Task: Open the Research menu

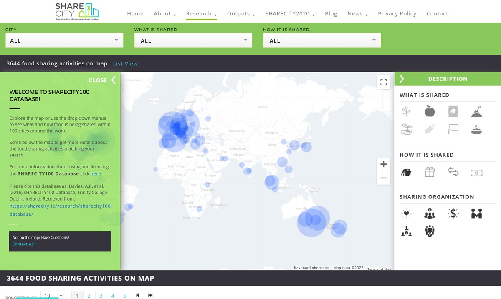Action: (x=201, y=14)
